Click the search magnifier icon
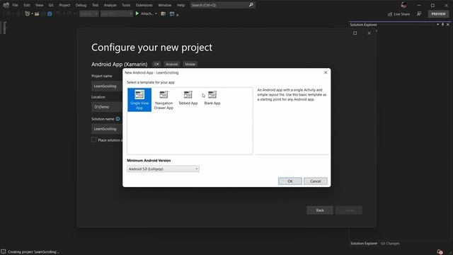 coord(251,5)
